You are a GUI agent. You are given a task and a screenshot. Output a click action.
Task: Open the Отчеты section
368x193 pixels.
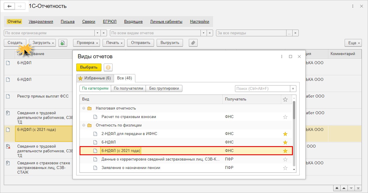(14, 21)
